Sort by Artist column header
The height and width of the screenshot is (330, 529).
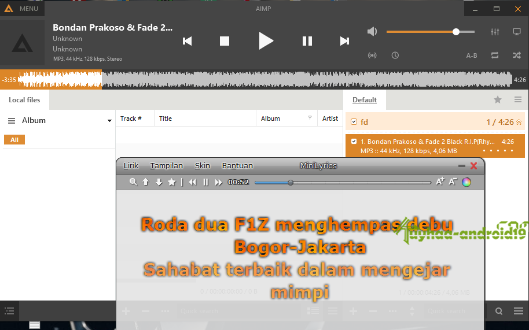[x=330, y=118]
